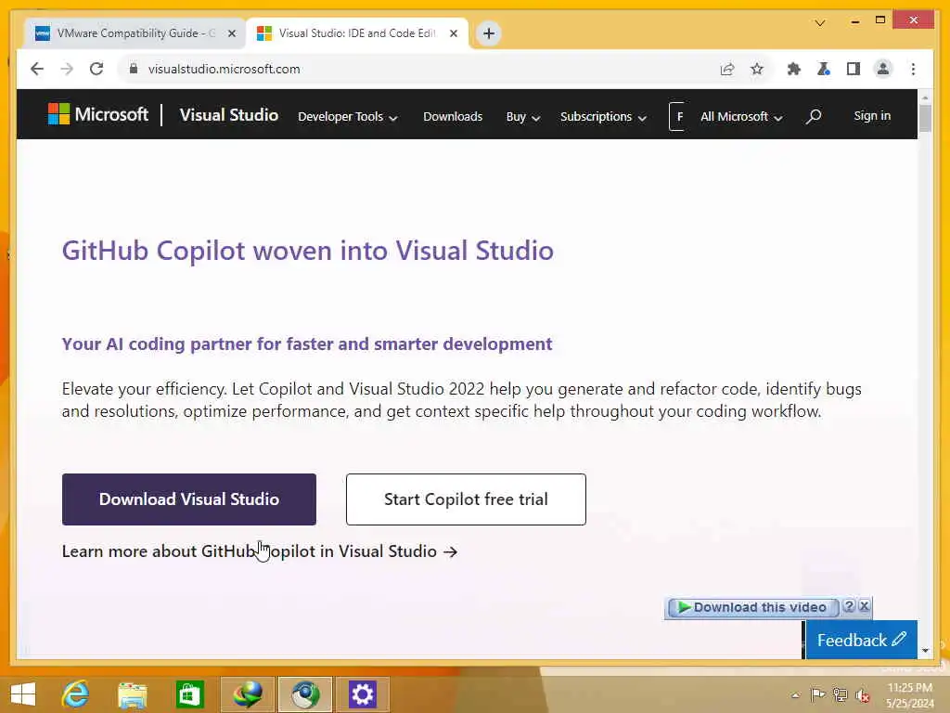Viewport: 950px width, 713px height.
Task: Open Internet Download Manager taskbar icon
Action: click(x=248, y=694)
